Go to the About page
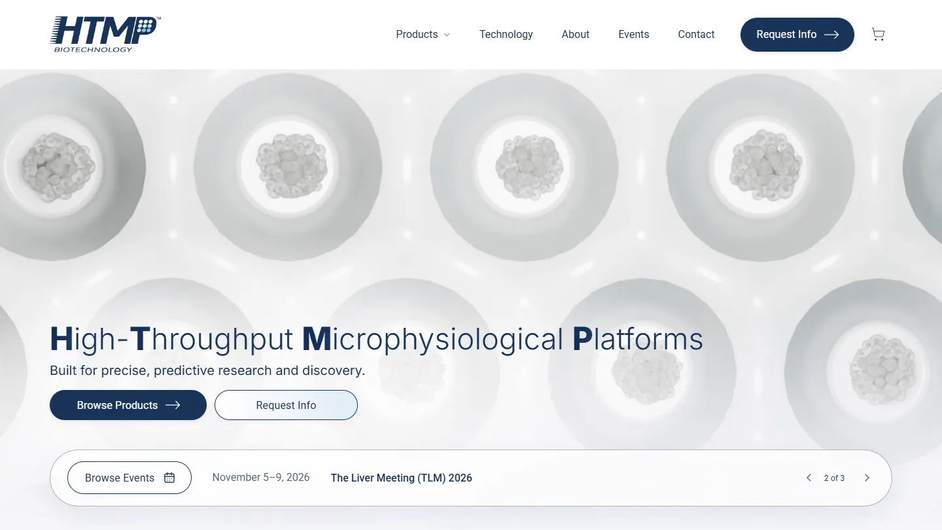 pos(576,35)
